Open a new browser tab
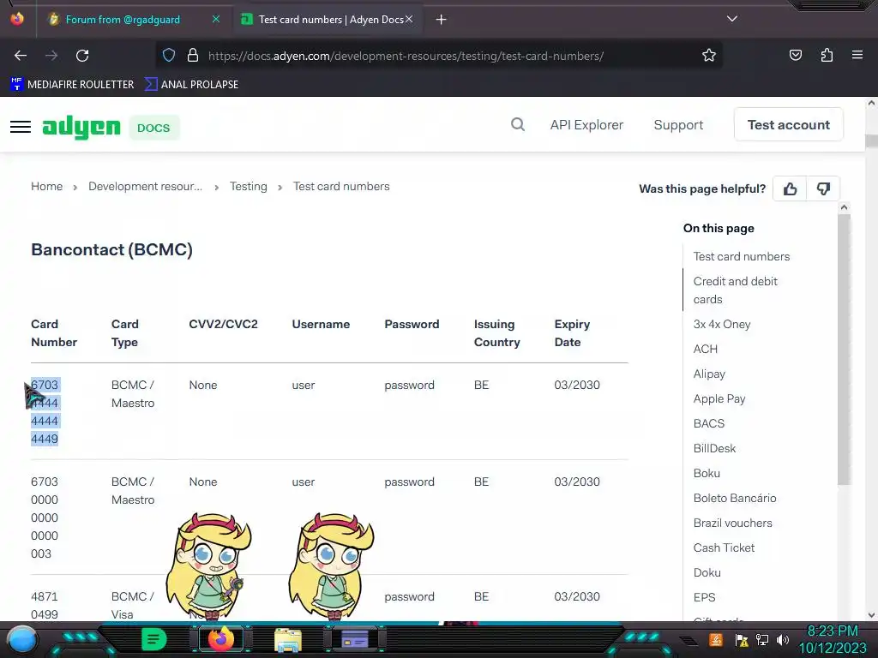Image resolution: width=878 pixels, height=658 pixels. pos(442,20)
